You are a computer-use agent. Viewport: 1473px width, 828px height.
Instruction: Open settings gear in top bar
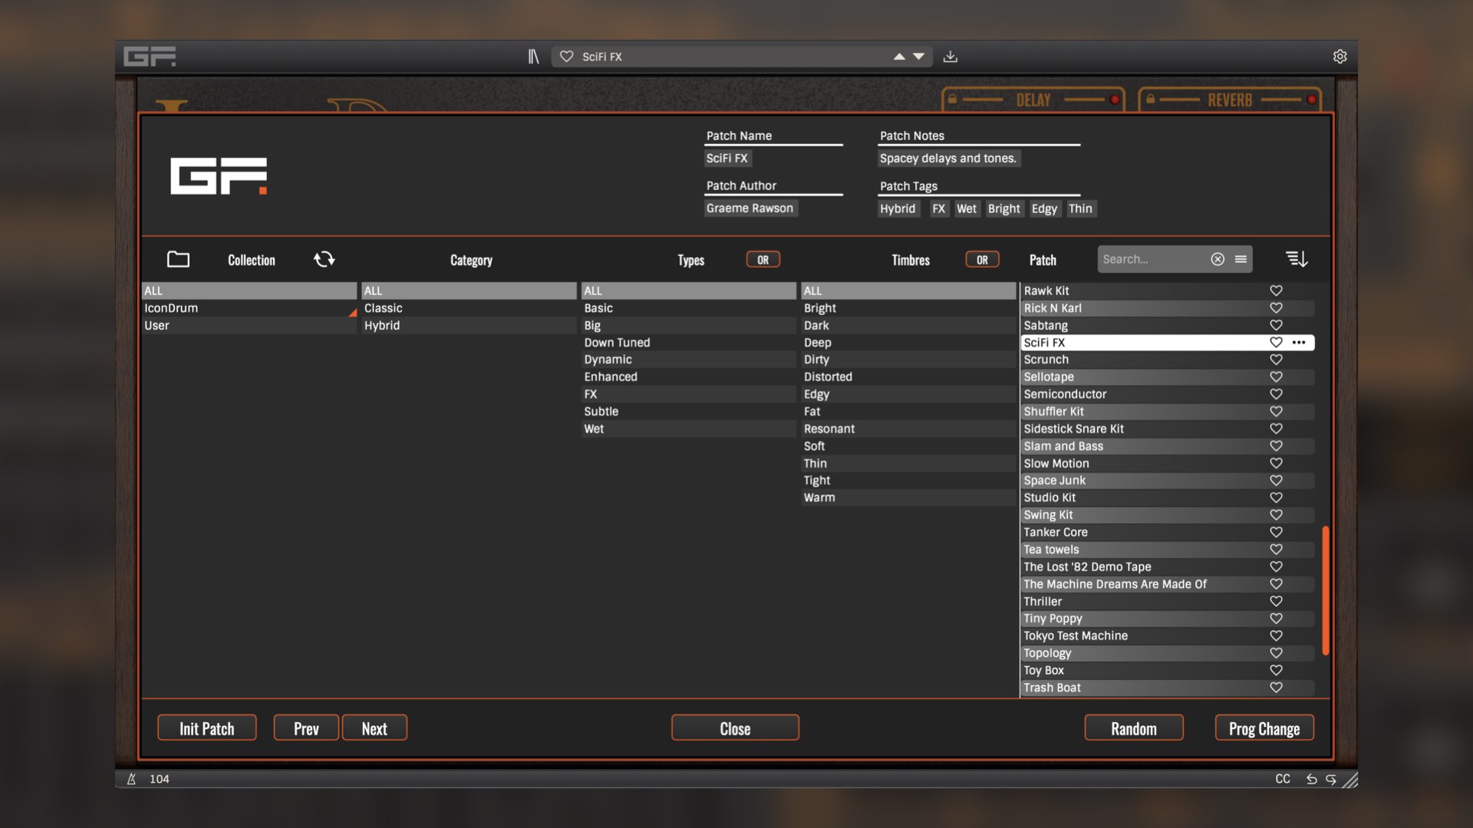click(1340, 57)
